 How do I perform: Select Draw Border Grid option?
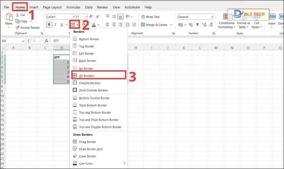pos(90,149)
